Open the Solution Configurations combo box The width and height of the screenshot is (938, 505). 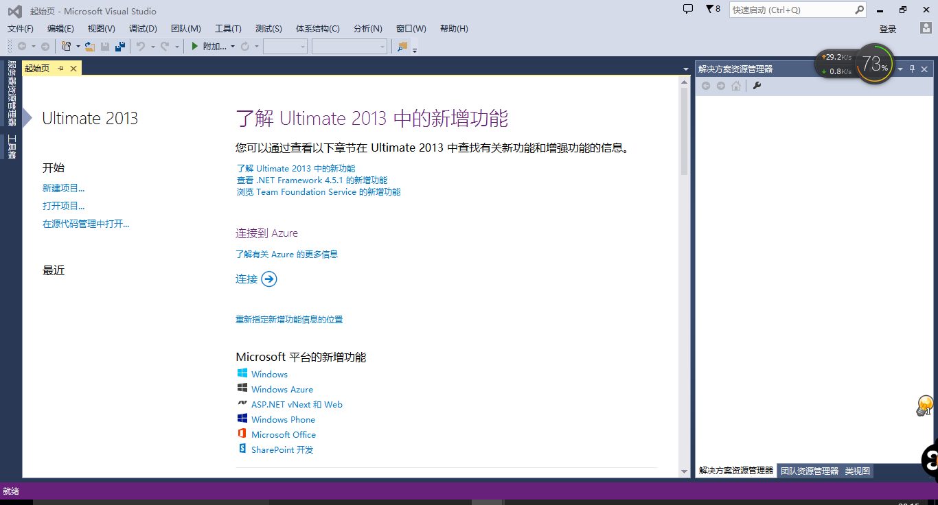[x=285, y=46]
